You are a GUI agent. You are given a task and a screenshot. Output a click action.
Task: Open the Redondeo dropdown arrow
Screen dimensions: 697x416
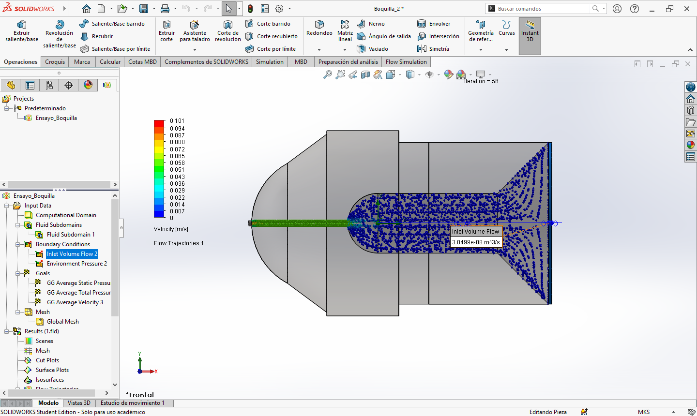(x=319, y=50)
